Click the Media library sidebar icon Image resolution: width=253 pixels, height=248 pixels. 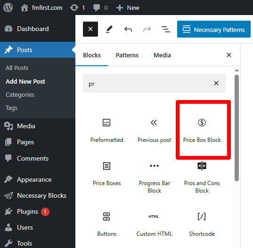(x=8, y=126)
